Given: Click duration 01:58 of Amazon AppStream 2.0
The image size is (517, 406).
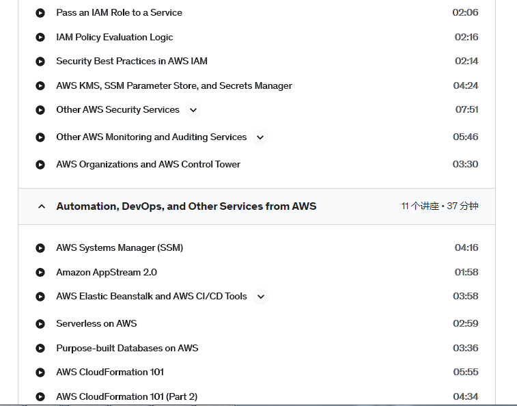Looking at the screenshot, I should [x=466, y=272].
